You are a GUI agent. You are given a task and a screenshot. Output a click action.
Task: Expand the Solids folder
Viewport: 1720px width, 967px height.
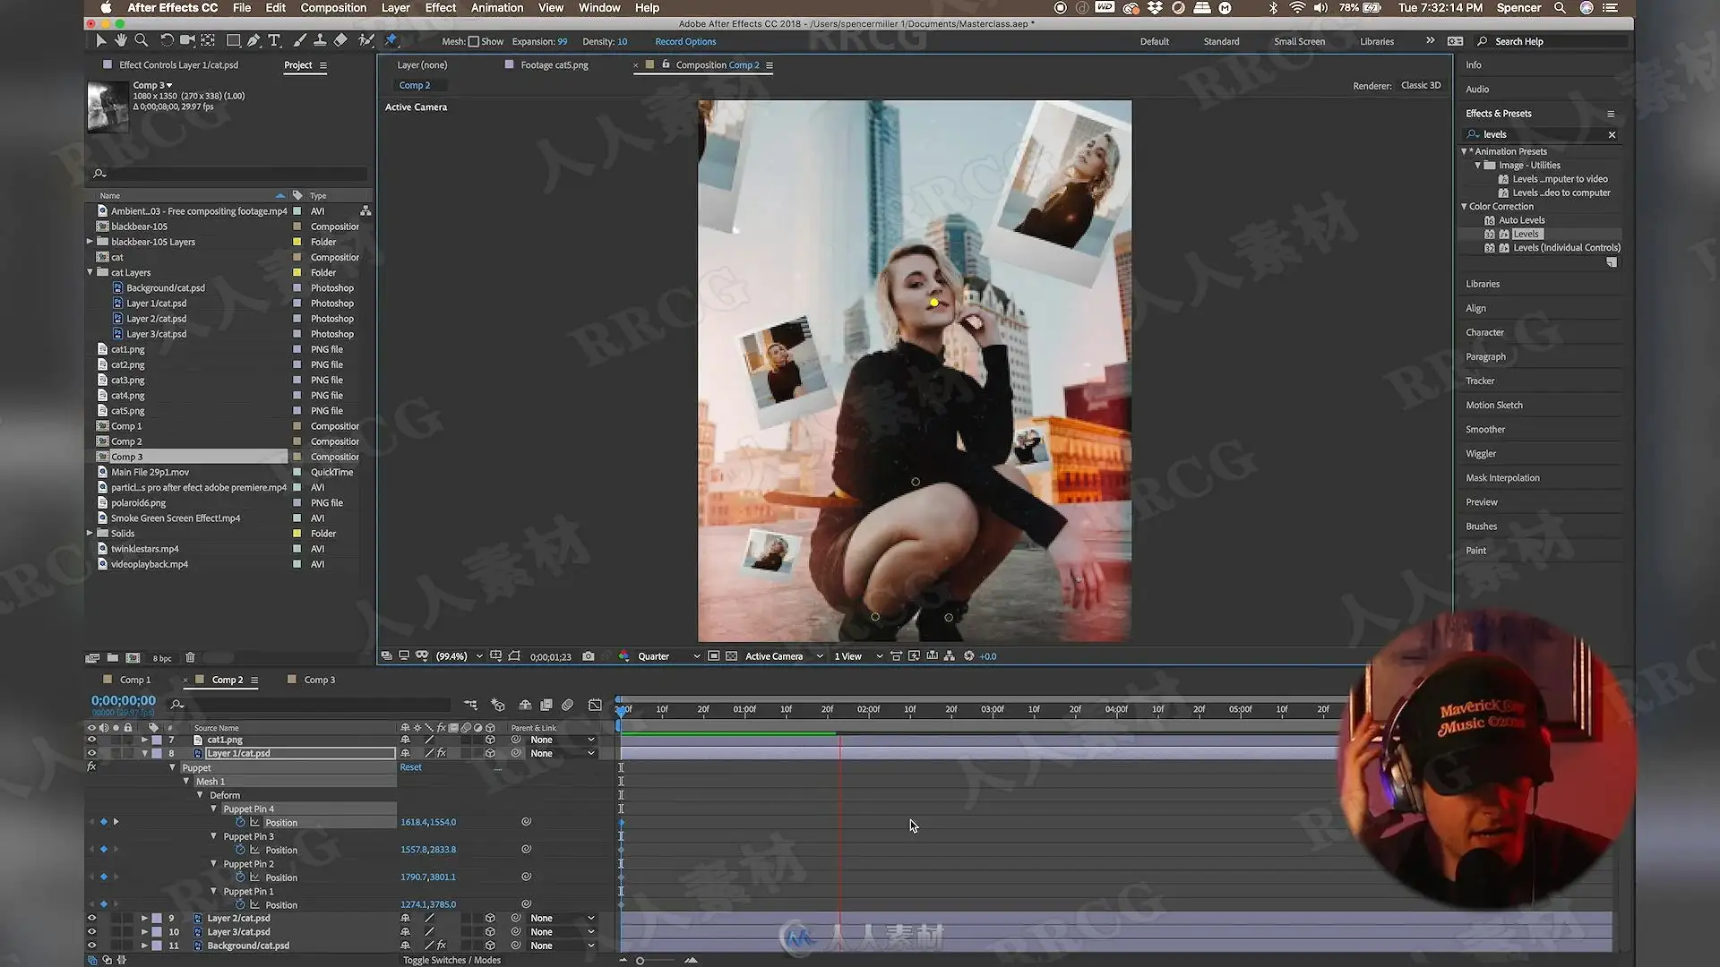90,534
